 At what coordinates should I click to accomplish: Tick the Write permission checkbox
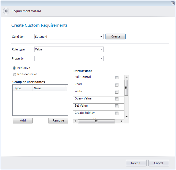pyautogui.click(x=117, y=92)
